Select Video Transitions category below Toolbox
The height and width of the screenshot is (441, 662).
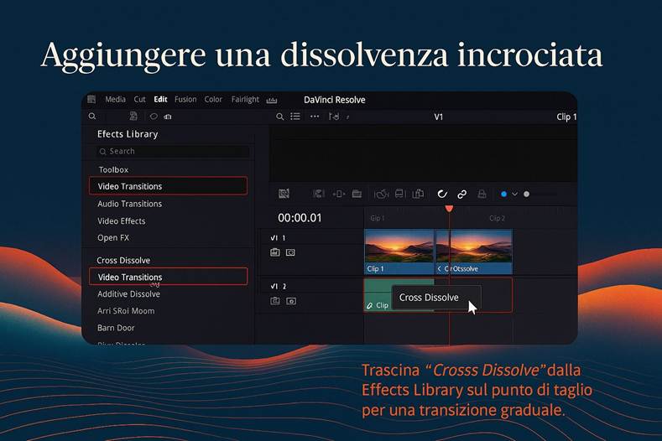point(168,186)
